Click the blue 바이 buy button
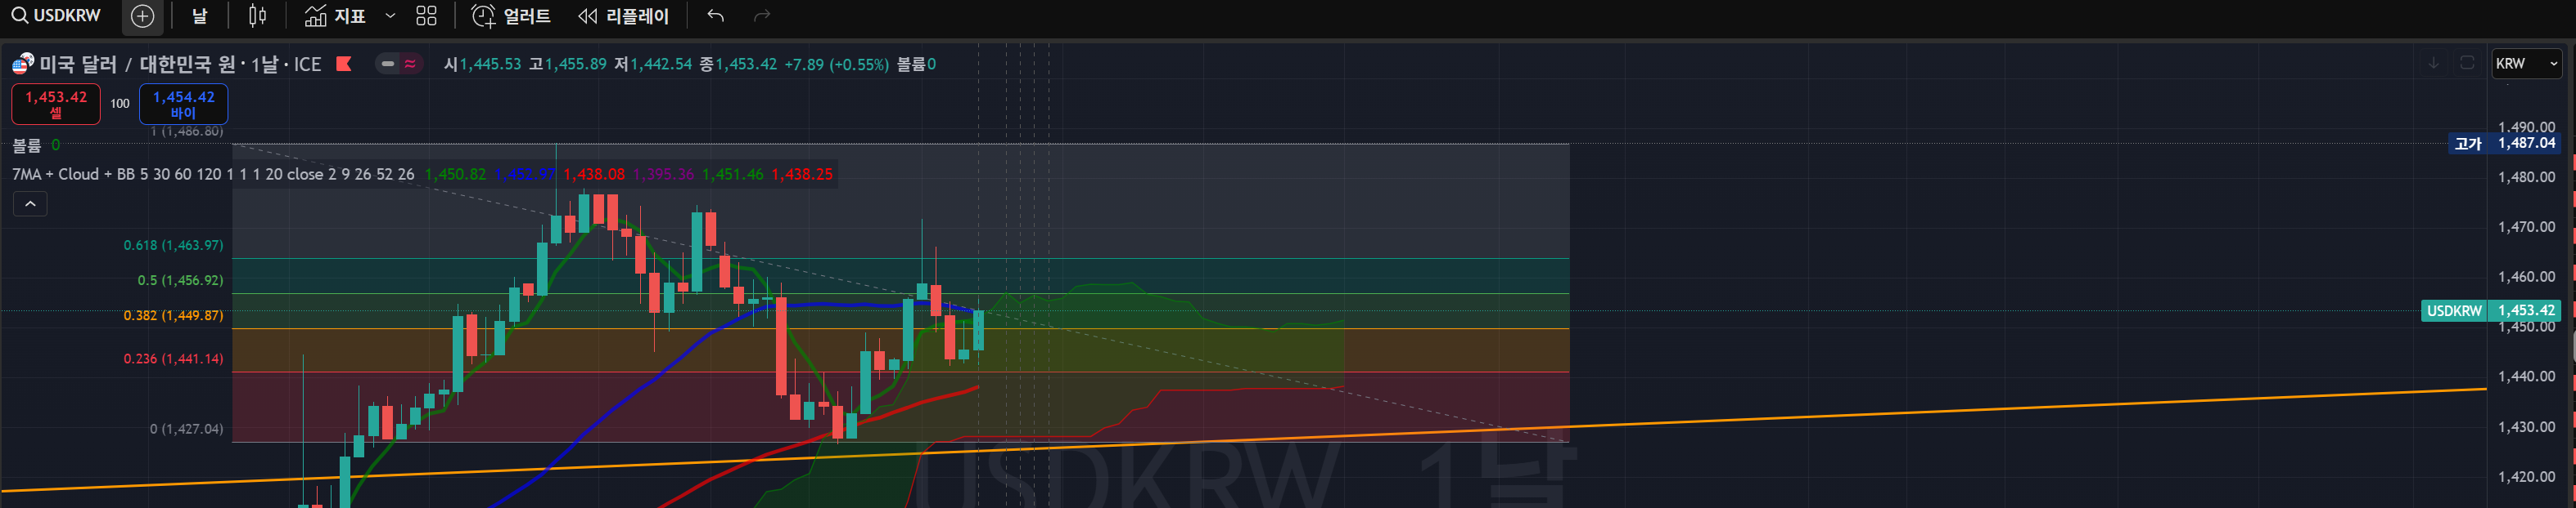The height and width of the screenshot is (508, 2576). pyautogui.click(x=183, y=104)
